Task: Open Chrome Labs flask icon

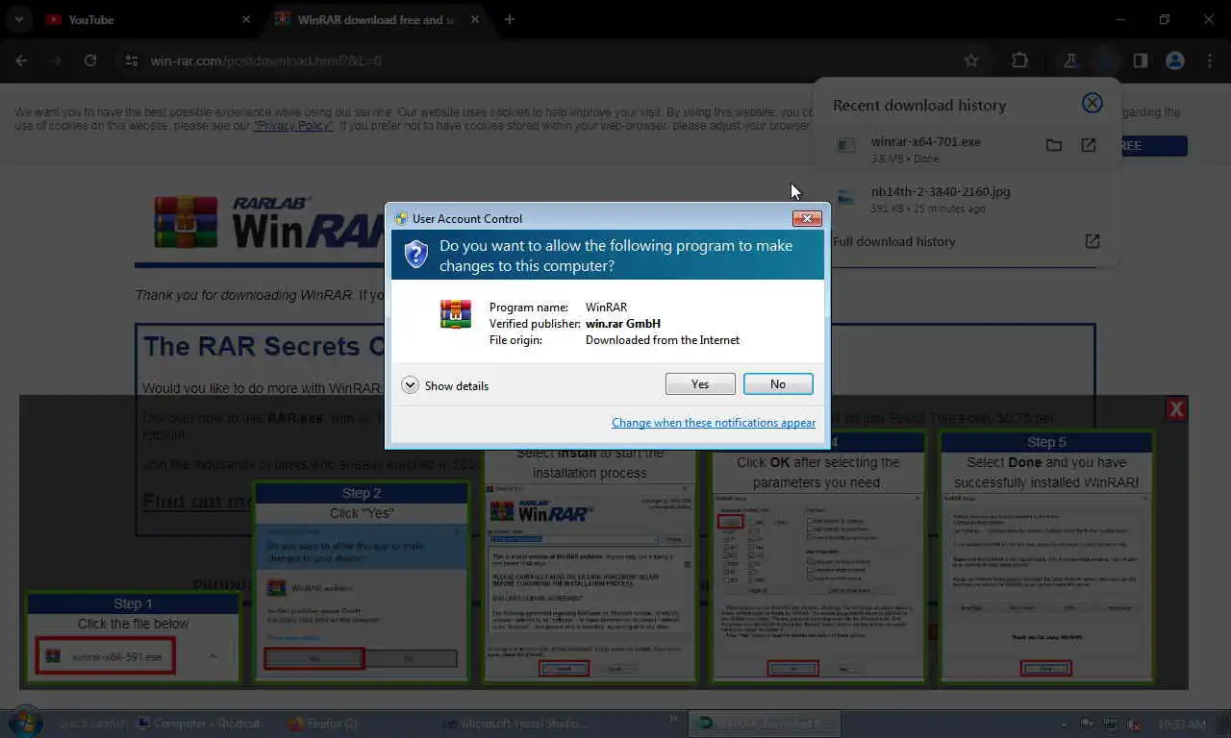Action: pos(1069,61)
